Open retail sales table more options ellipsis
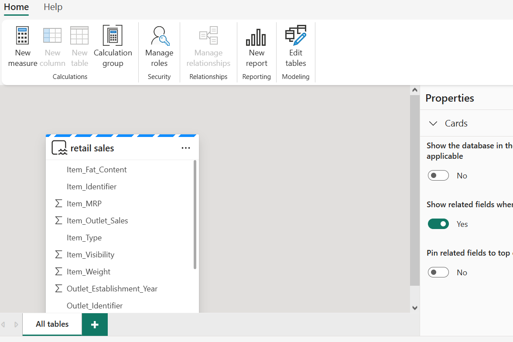 pyautogui.click(x=186, y=148)
